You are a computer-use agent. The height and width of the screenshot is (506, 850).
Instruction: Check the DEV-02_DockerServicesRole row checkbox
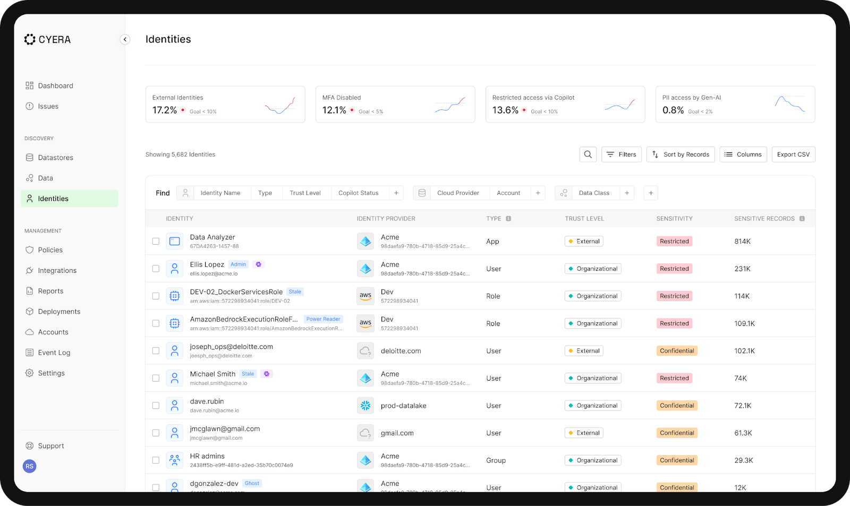pyautogui.click(x=156, y=296)
